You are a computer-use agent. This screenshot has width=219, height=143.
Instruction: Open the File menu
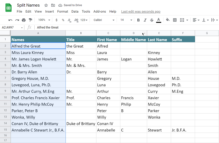(20, 11)
